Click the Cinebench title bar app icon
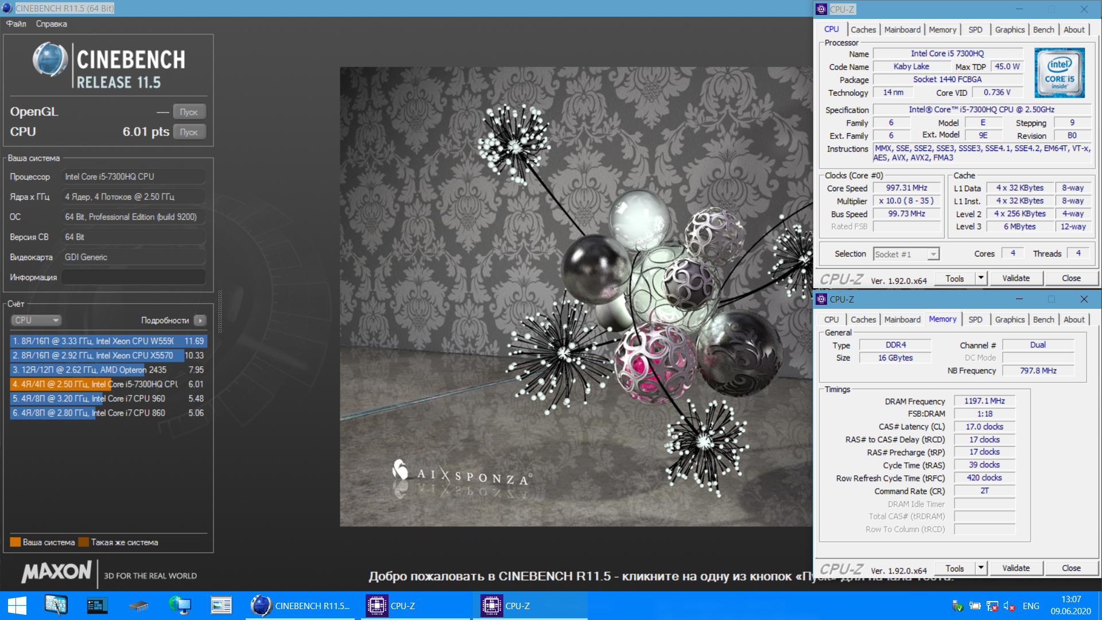 [7, 8]
